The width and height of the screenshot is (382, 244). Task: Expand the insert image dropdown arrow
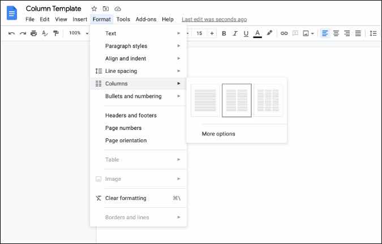[x=312, y=33]
